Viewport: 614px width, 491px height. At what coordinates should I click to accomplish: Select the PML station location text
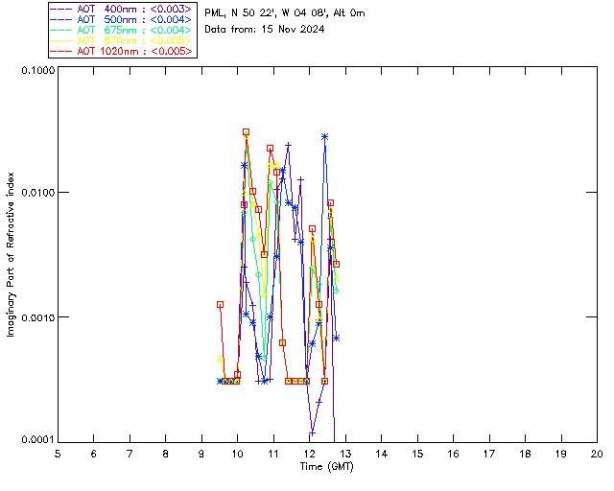pyautogui.click(x=285, y=12)
